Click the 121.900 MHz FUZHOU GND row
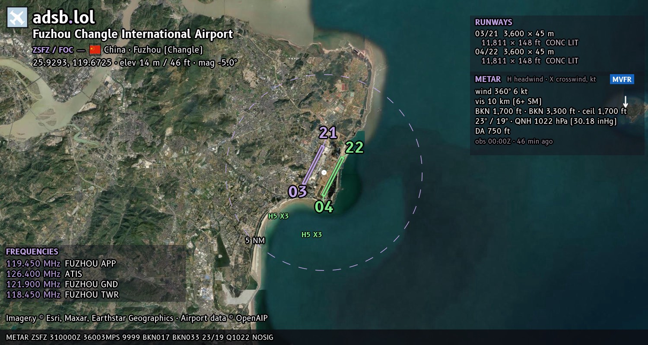Screen dimensions: 648x345 (62, 284)
